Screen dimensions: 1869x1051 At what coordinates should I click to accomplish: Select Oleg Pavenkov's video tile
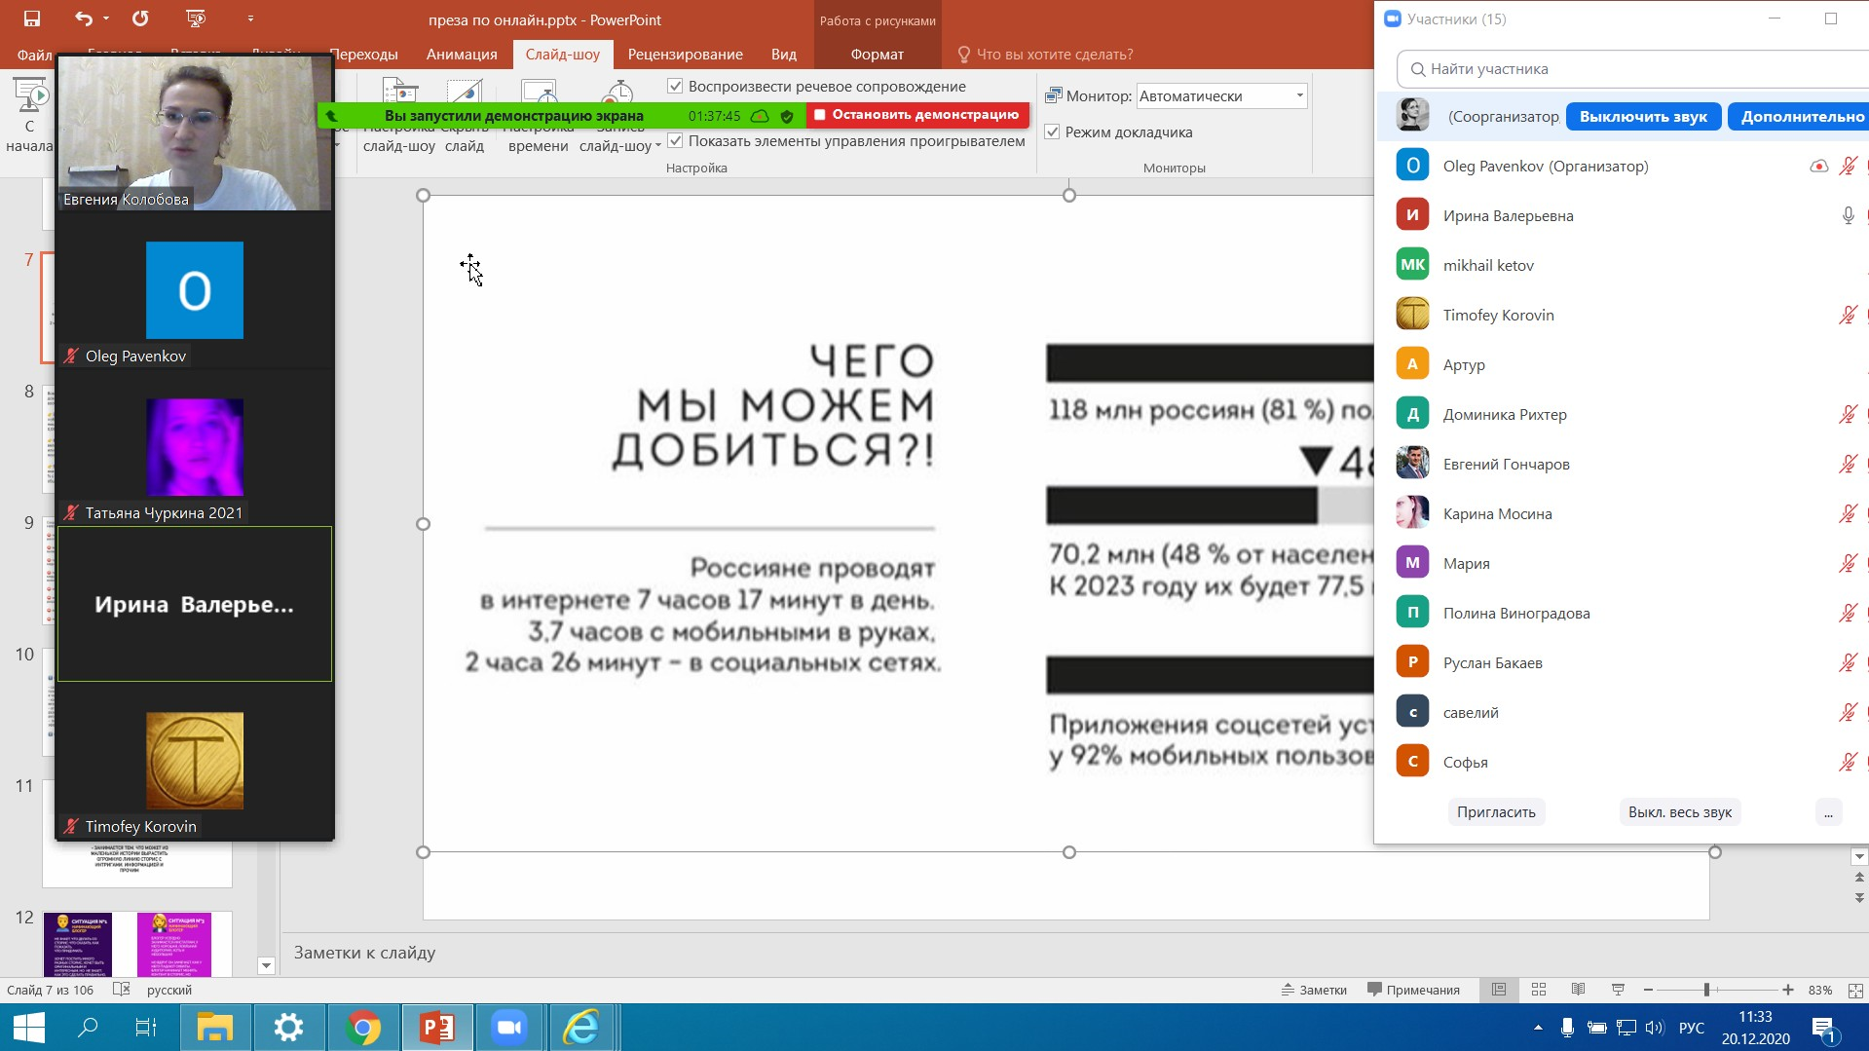195,291
